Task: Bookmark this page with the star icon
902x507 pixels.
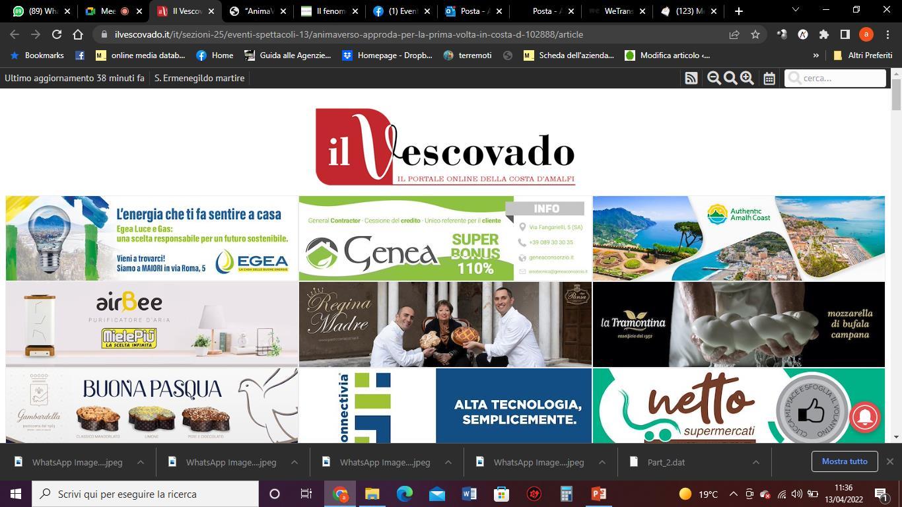Action: [755, 34]
